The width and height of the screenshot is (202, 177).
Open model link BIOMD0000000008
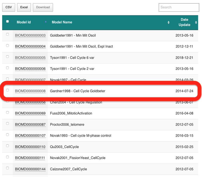click(30, 91)
